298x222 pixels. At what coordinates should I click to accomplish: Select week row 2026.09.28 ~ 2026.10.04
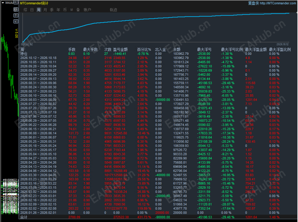click(38, 66)
